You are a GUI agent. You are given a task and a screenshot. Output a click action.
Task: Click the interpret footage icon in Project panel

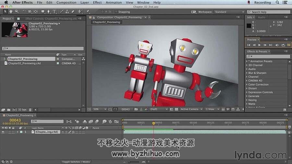tap(3, 110)
